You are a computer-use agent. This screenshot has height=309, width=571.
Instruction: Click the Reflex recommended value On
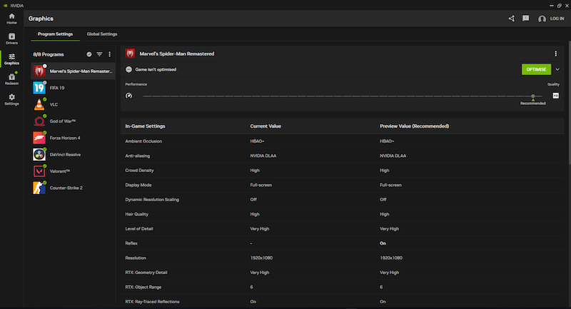click(x=383, y=243)
